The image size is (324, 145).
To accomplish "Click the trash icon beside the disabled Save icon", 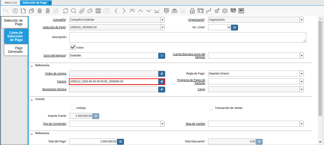I will pyautogui.click(x=47, y=11).
